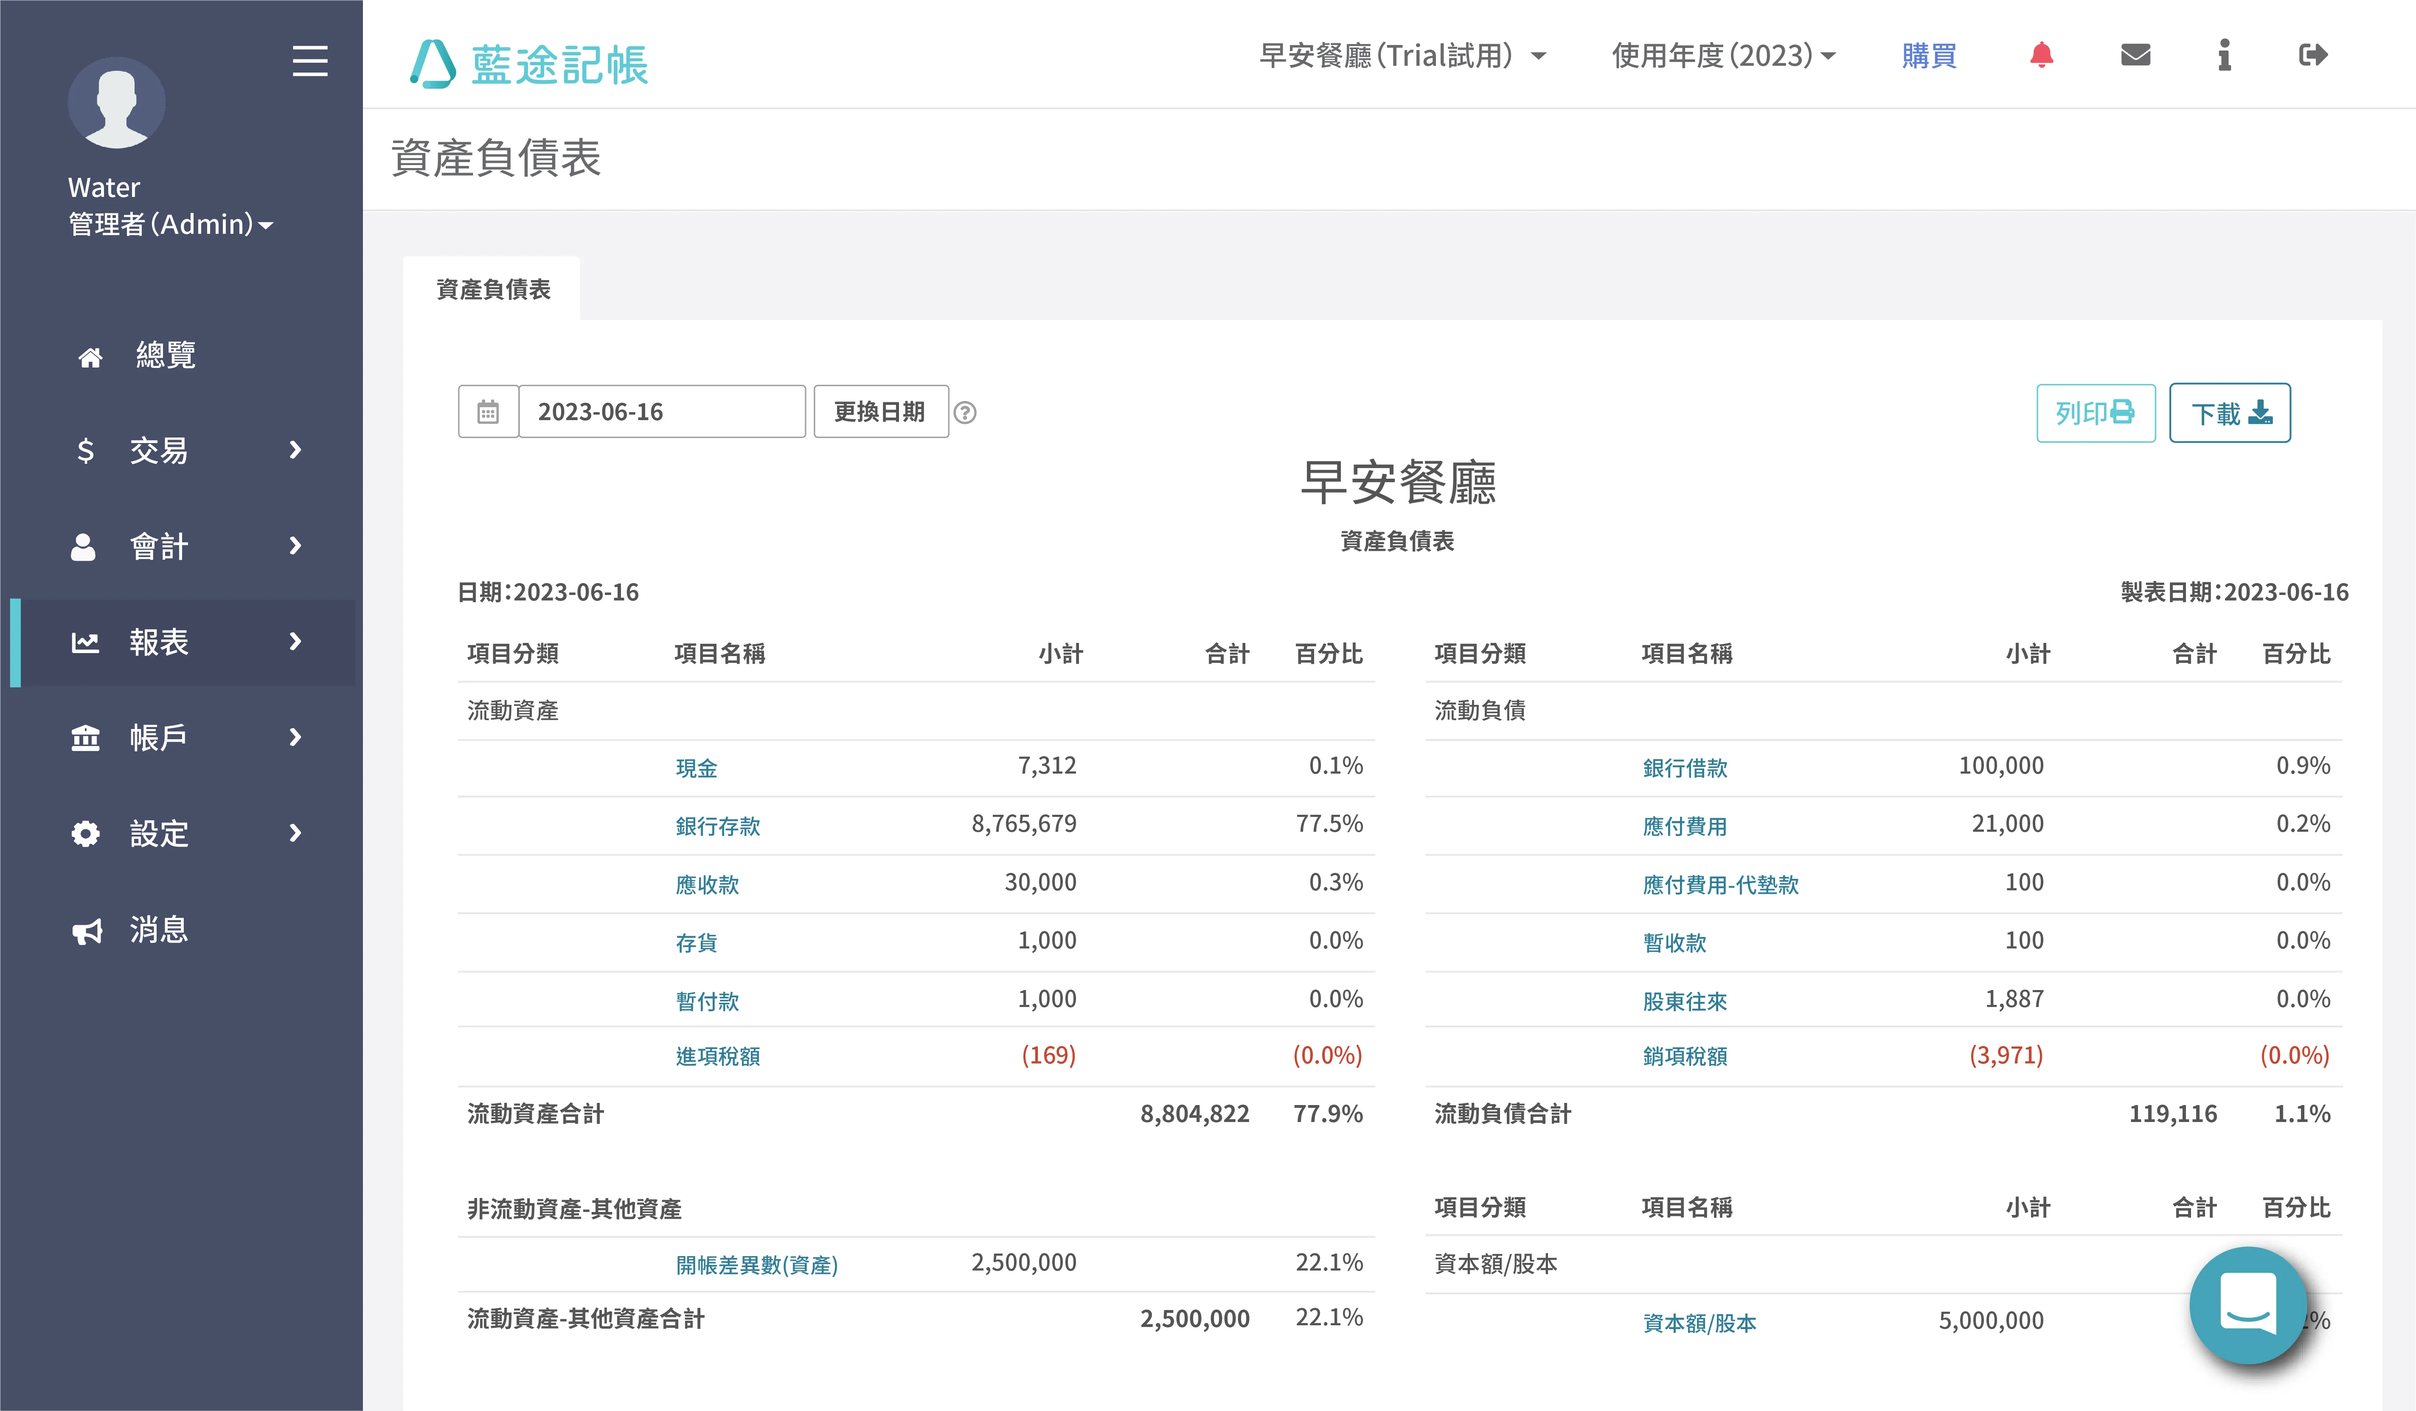
Task: Open 管理者(Admin) user dropdown
Action: 171,224
